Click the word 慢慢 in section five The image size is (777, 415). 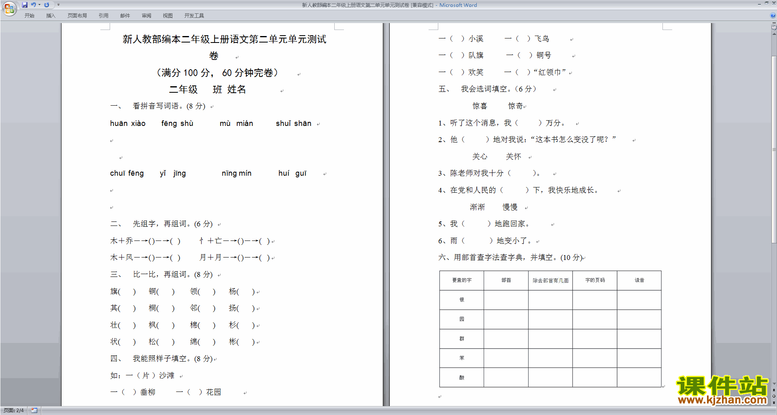[x=510, y=207]
